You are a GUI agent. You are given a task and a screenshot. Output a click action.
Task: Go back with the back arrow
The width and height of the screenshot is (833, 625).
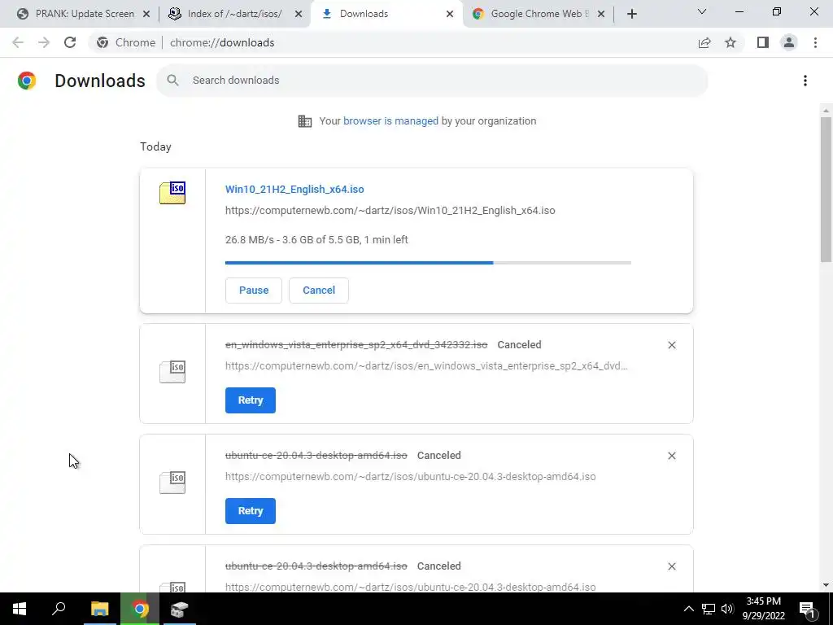18,42
